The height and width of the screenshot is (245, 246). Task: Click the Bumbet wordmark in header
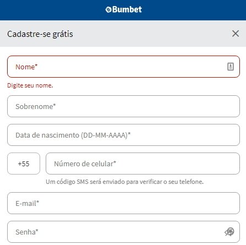click(127, 9)
